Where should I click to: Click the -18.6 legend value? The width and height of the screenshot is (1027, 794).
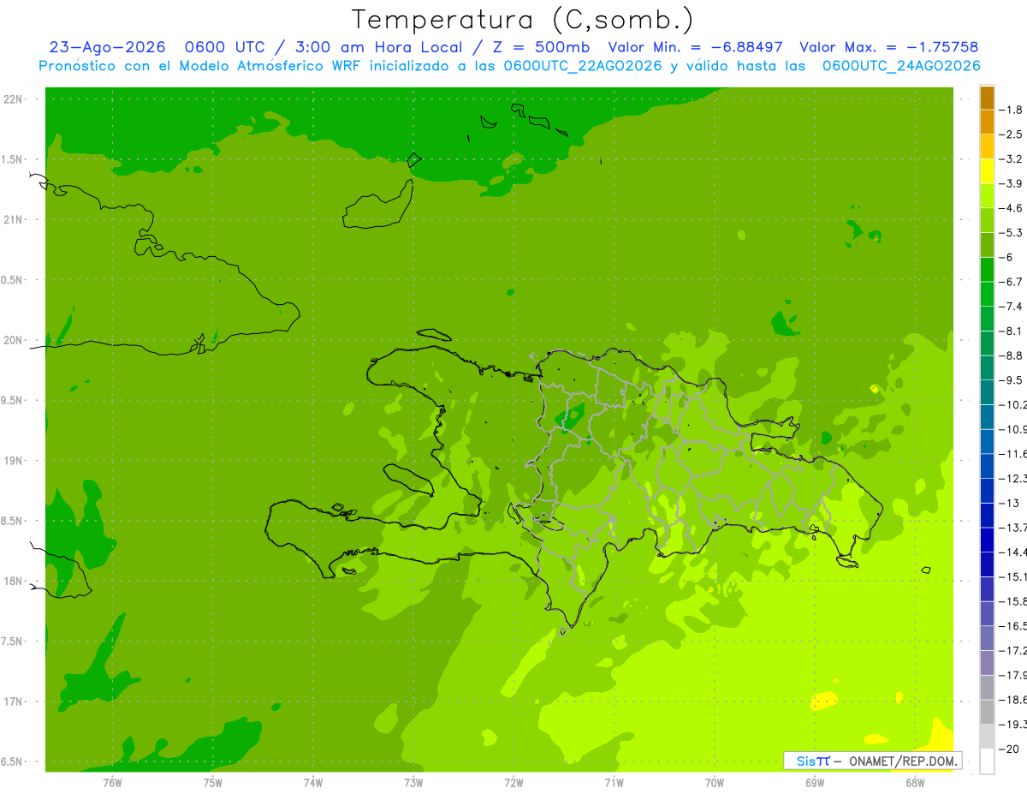[x=1012, y=701]
